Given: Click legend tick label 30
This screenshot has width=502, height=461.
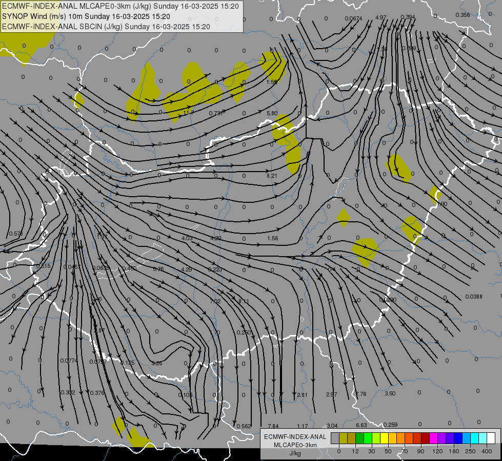Looking at the screenshot, I should point(371,451).
